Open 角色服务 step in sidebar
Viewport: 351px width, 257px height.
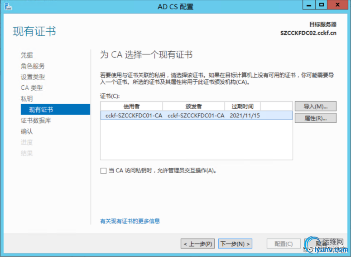click(33, 66)
